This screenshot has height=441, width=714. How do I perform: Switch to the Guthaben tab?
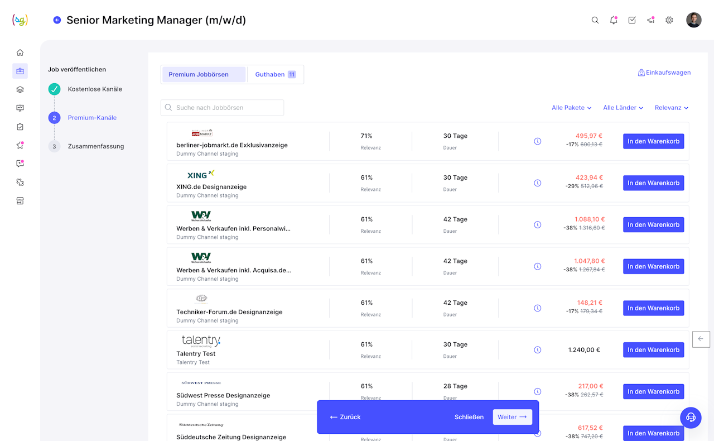(x=275, y=74)
